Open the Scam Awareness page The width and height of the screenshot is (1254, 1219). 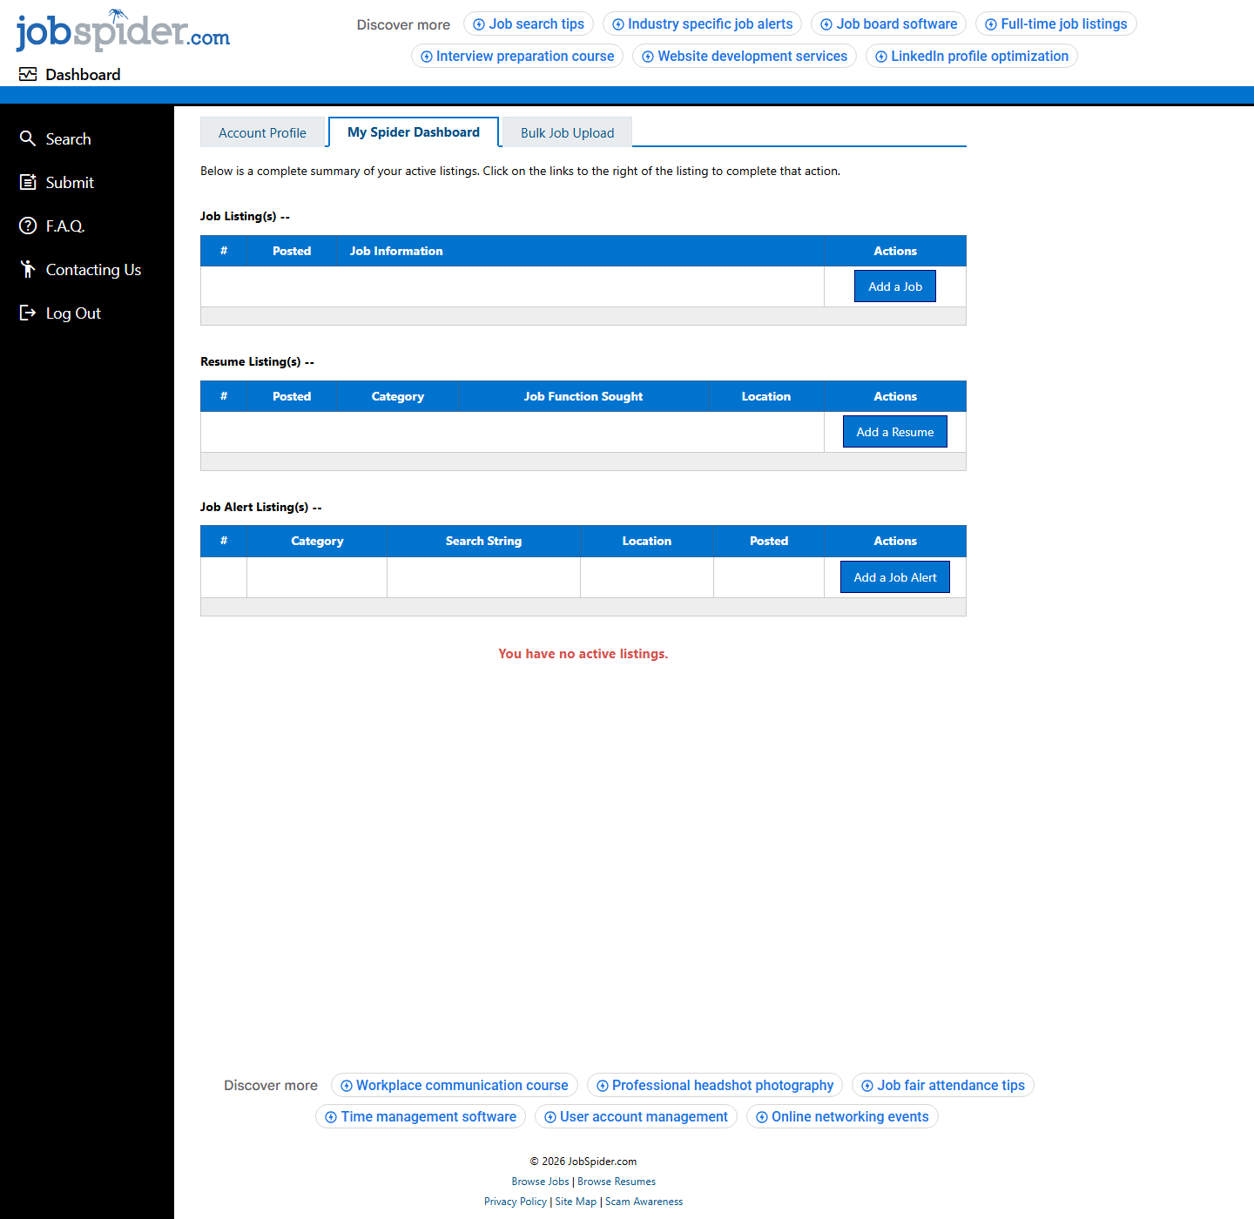644,1202
